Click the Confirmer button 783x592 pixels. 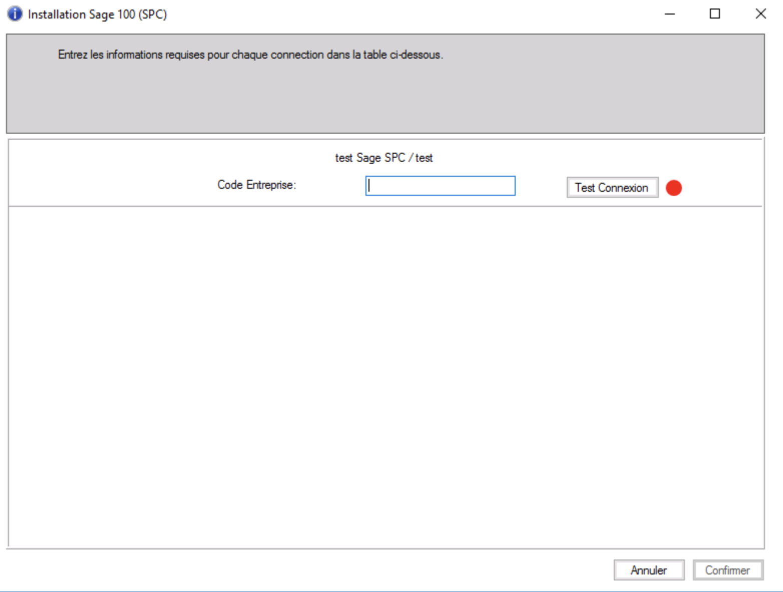728,570
